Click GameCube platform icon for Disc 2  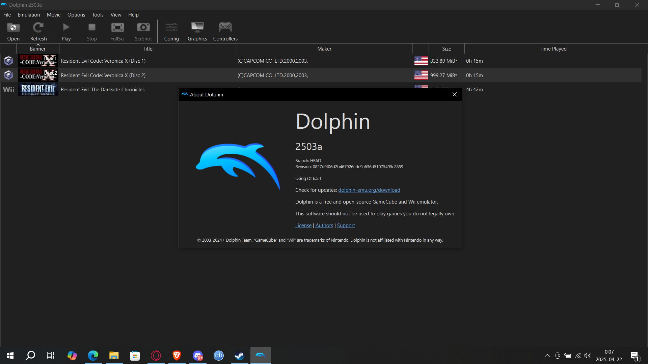(x=8, y=75)
